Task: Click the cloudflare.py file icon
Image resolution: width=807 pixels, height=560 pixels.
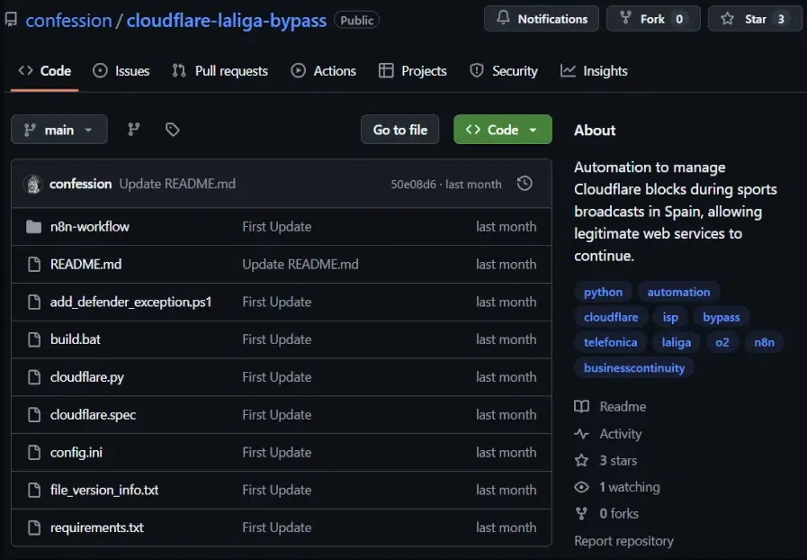Action: [34, 377]
